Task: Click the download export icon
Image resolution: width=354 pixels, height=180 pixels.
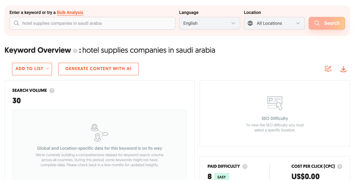Action: tap(343, 69)
